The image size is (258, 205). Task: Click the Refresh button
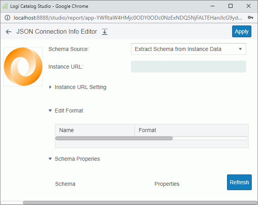[239, 182]
